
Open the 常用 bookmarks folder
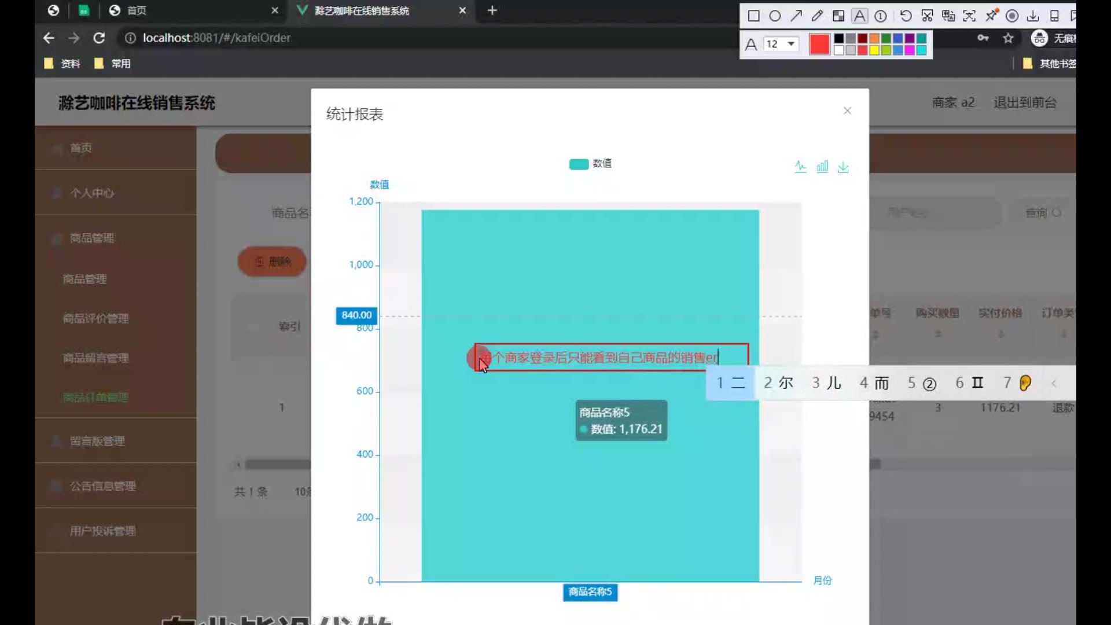coord(112,64)
